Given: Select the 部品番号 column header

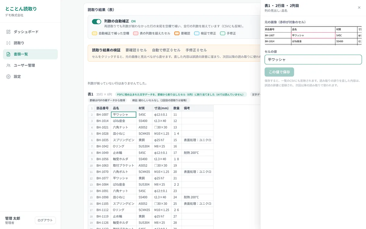Looking at the screenshot, I should click(103, 108).
